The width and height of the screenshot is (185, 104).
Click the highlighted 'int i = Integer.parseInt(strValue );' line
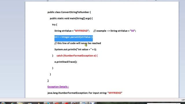coord(74,37)
